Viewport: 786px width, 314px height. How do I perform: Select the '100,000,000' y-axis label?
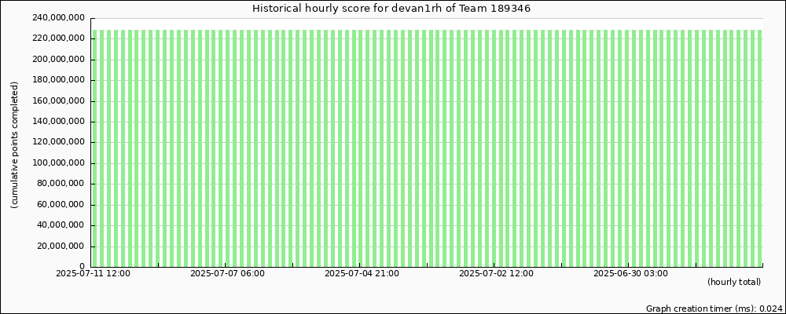pyautogui.click(x=61, y=164)
